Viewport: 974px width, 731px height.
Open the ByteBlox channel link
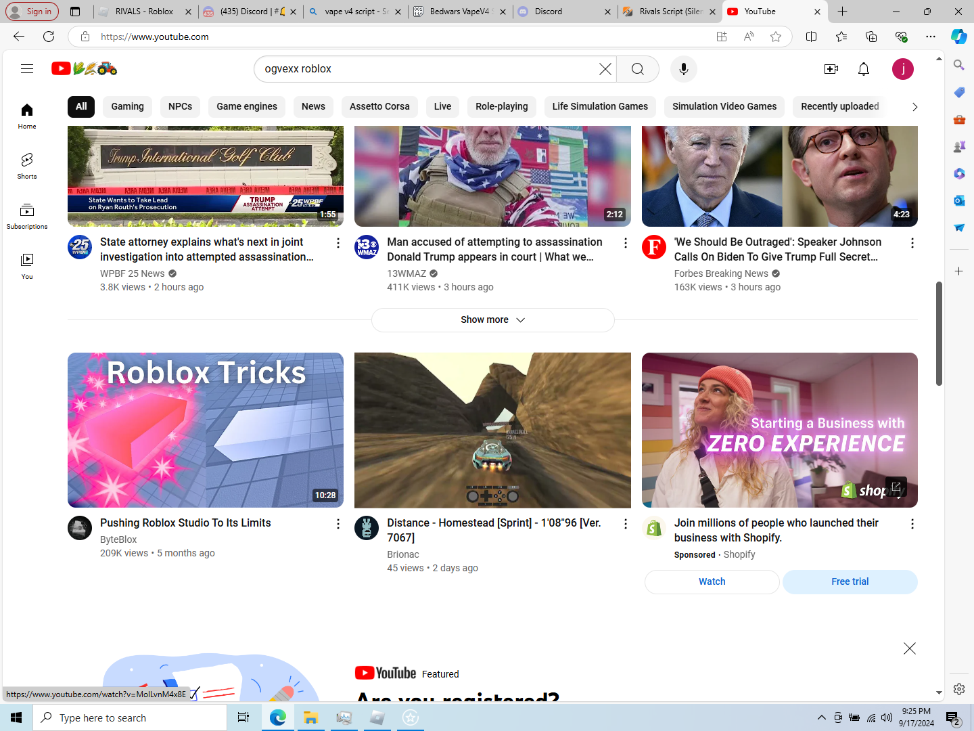[x=118, y=539]
